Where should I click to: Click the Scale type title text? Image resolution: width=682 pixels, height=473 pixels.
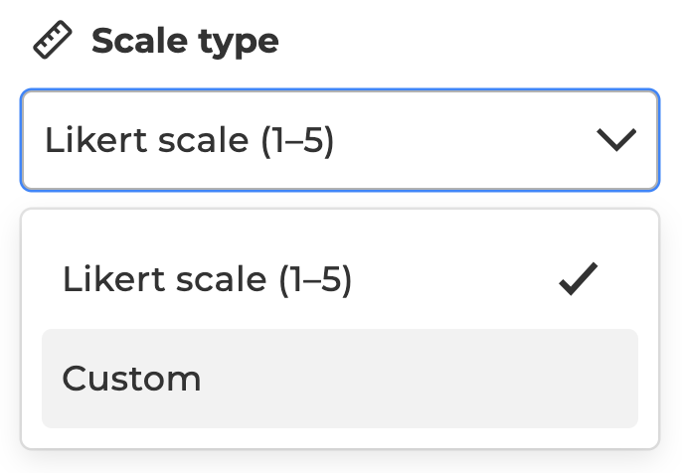click(185, 42)
